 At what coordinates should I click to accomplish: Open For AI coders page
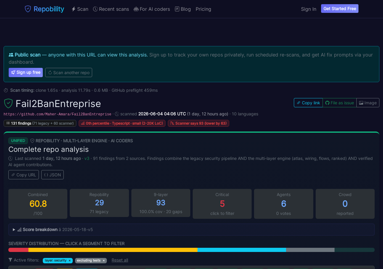point(152,9)
